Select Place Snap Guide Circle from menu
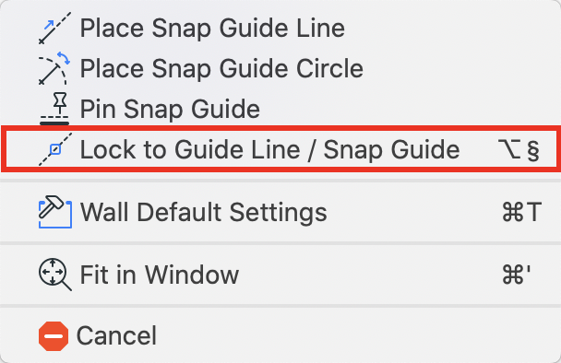Viewport: 561px width, 363px height. pos(280,68)
